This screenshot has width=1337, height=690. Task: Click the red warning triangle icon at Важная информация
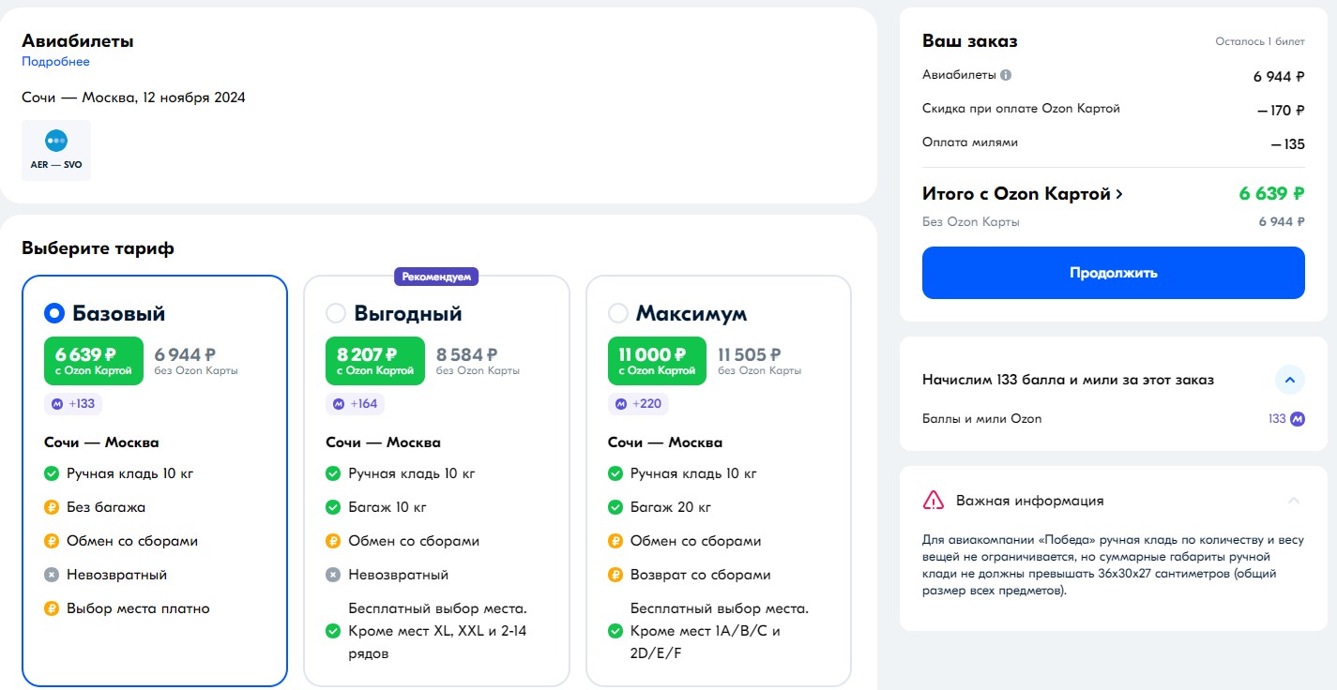coord(934,500)
